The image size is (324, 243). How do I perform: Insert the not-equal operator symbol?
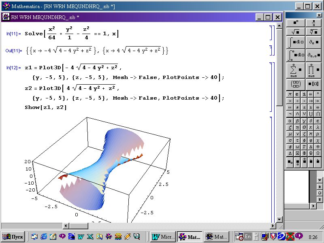[x=297, y=107]
